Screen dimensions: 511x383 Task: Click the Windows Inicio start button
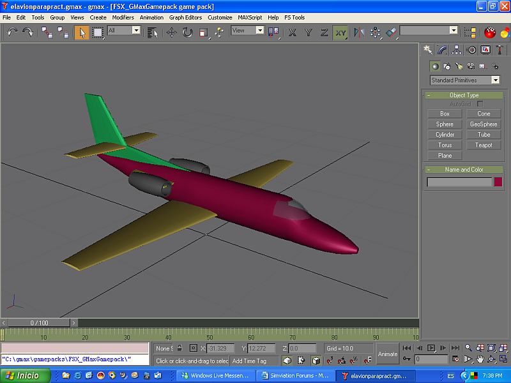[x=23, y=376]
